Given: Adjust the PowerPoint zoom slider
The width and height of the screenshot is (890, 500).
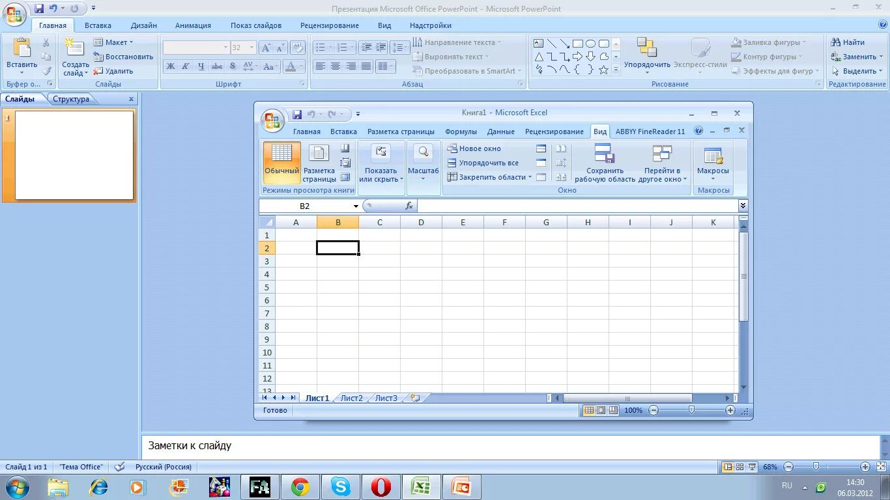Looking at the screenshot, I should [x=816, y=467].
